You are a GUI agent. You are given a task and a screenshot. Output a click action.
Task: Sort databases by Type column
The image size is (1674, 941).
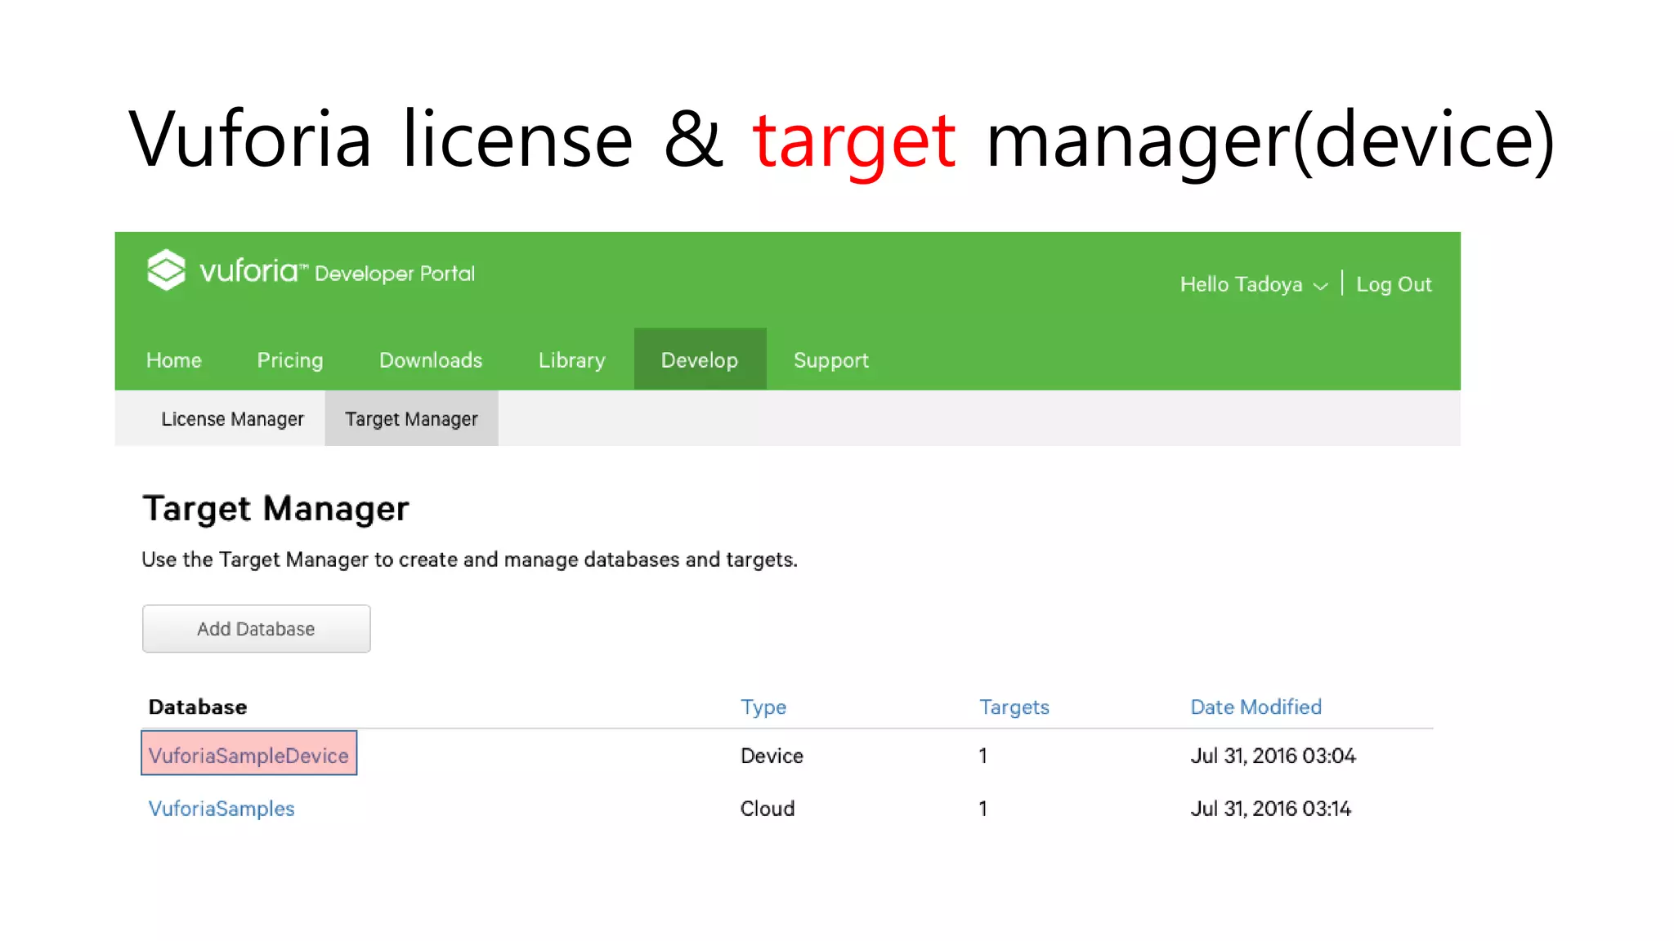tap(763, 707)
